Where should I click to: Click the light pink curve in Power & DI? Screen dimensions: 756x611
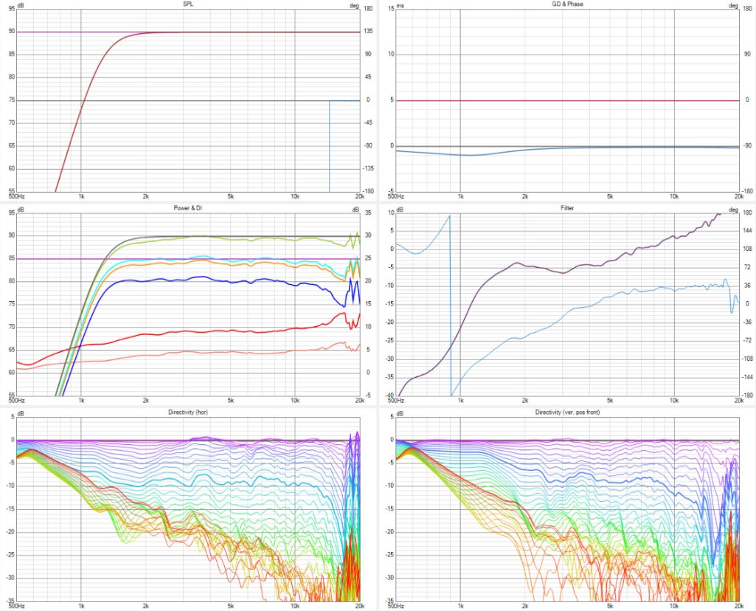(221, 354)
